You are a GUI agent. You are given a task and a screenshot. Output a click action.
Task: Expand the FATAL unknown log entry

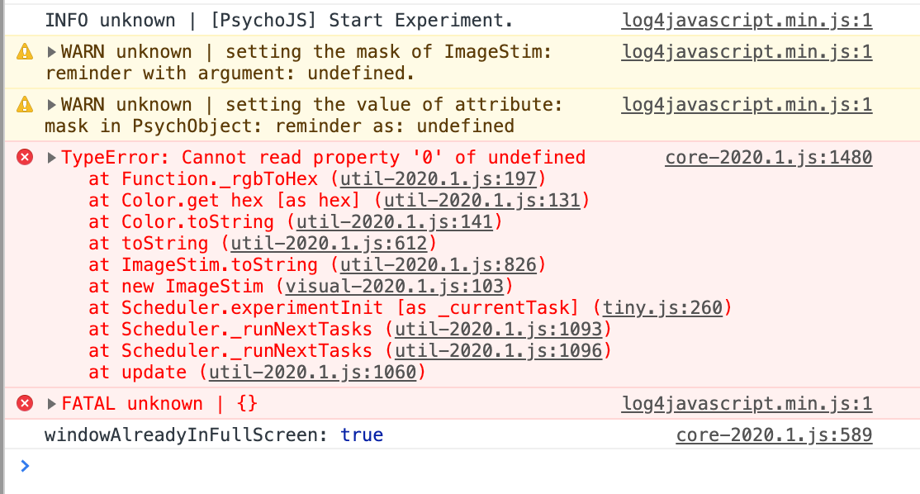pos(52,404)
